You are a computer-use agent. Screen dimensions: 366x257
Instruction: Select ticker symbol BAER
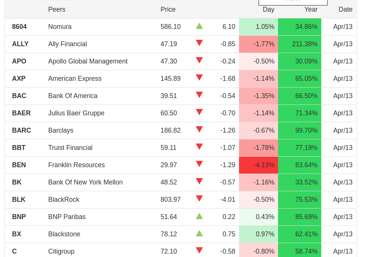pyautogui.click(x=21, y=113)
